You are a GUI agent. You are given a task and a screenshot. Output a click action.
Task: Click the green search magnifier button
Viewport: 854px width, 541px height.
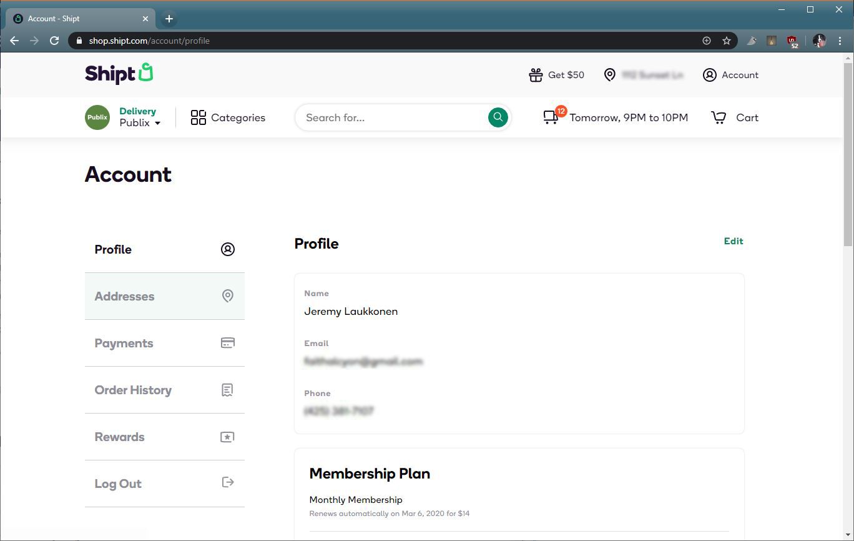point(498,117)
